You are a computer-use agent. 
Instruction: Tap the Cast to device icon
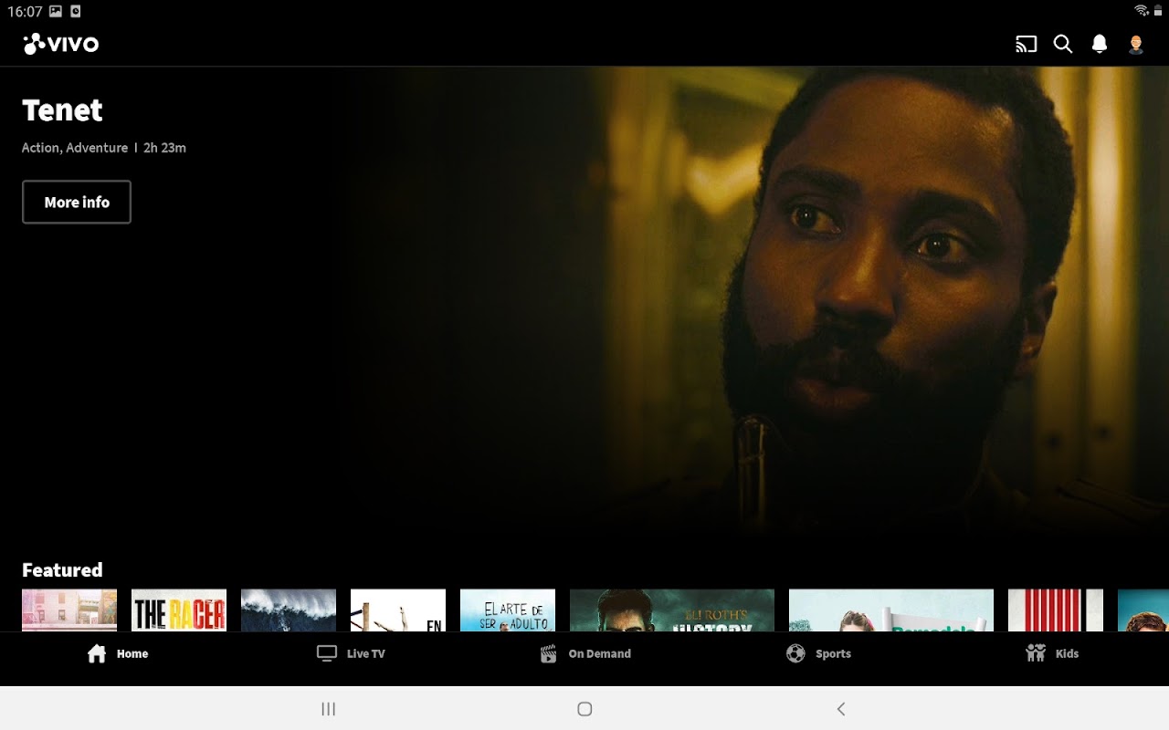1027,44
